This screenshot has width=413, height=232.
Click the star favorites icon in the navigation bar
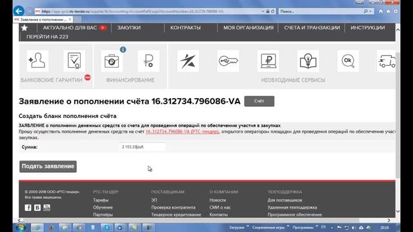pos(25,28)
